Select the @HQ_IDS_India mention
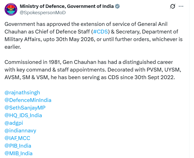The width and height of the screenshot is (194, 158). (x=23, y=115)
